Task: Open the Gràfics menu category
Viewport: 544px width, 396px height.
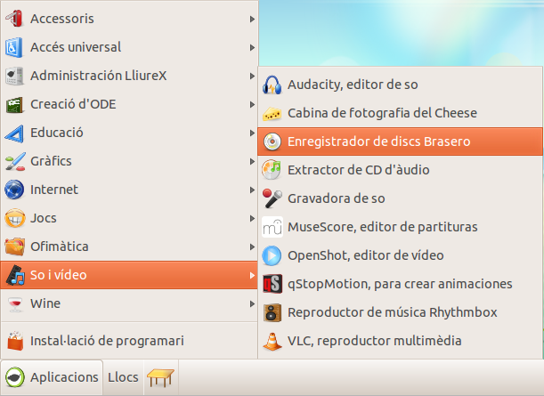Action: click(52, 161)
